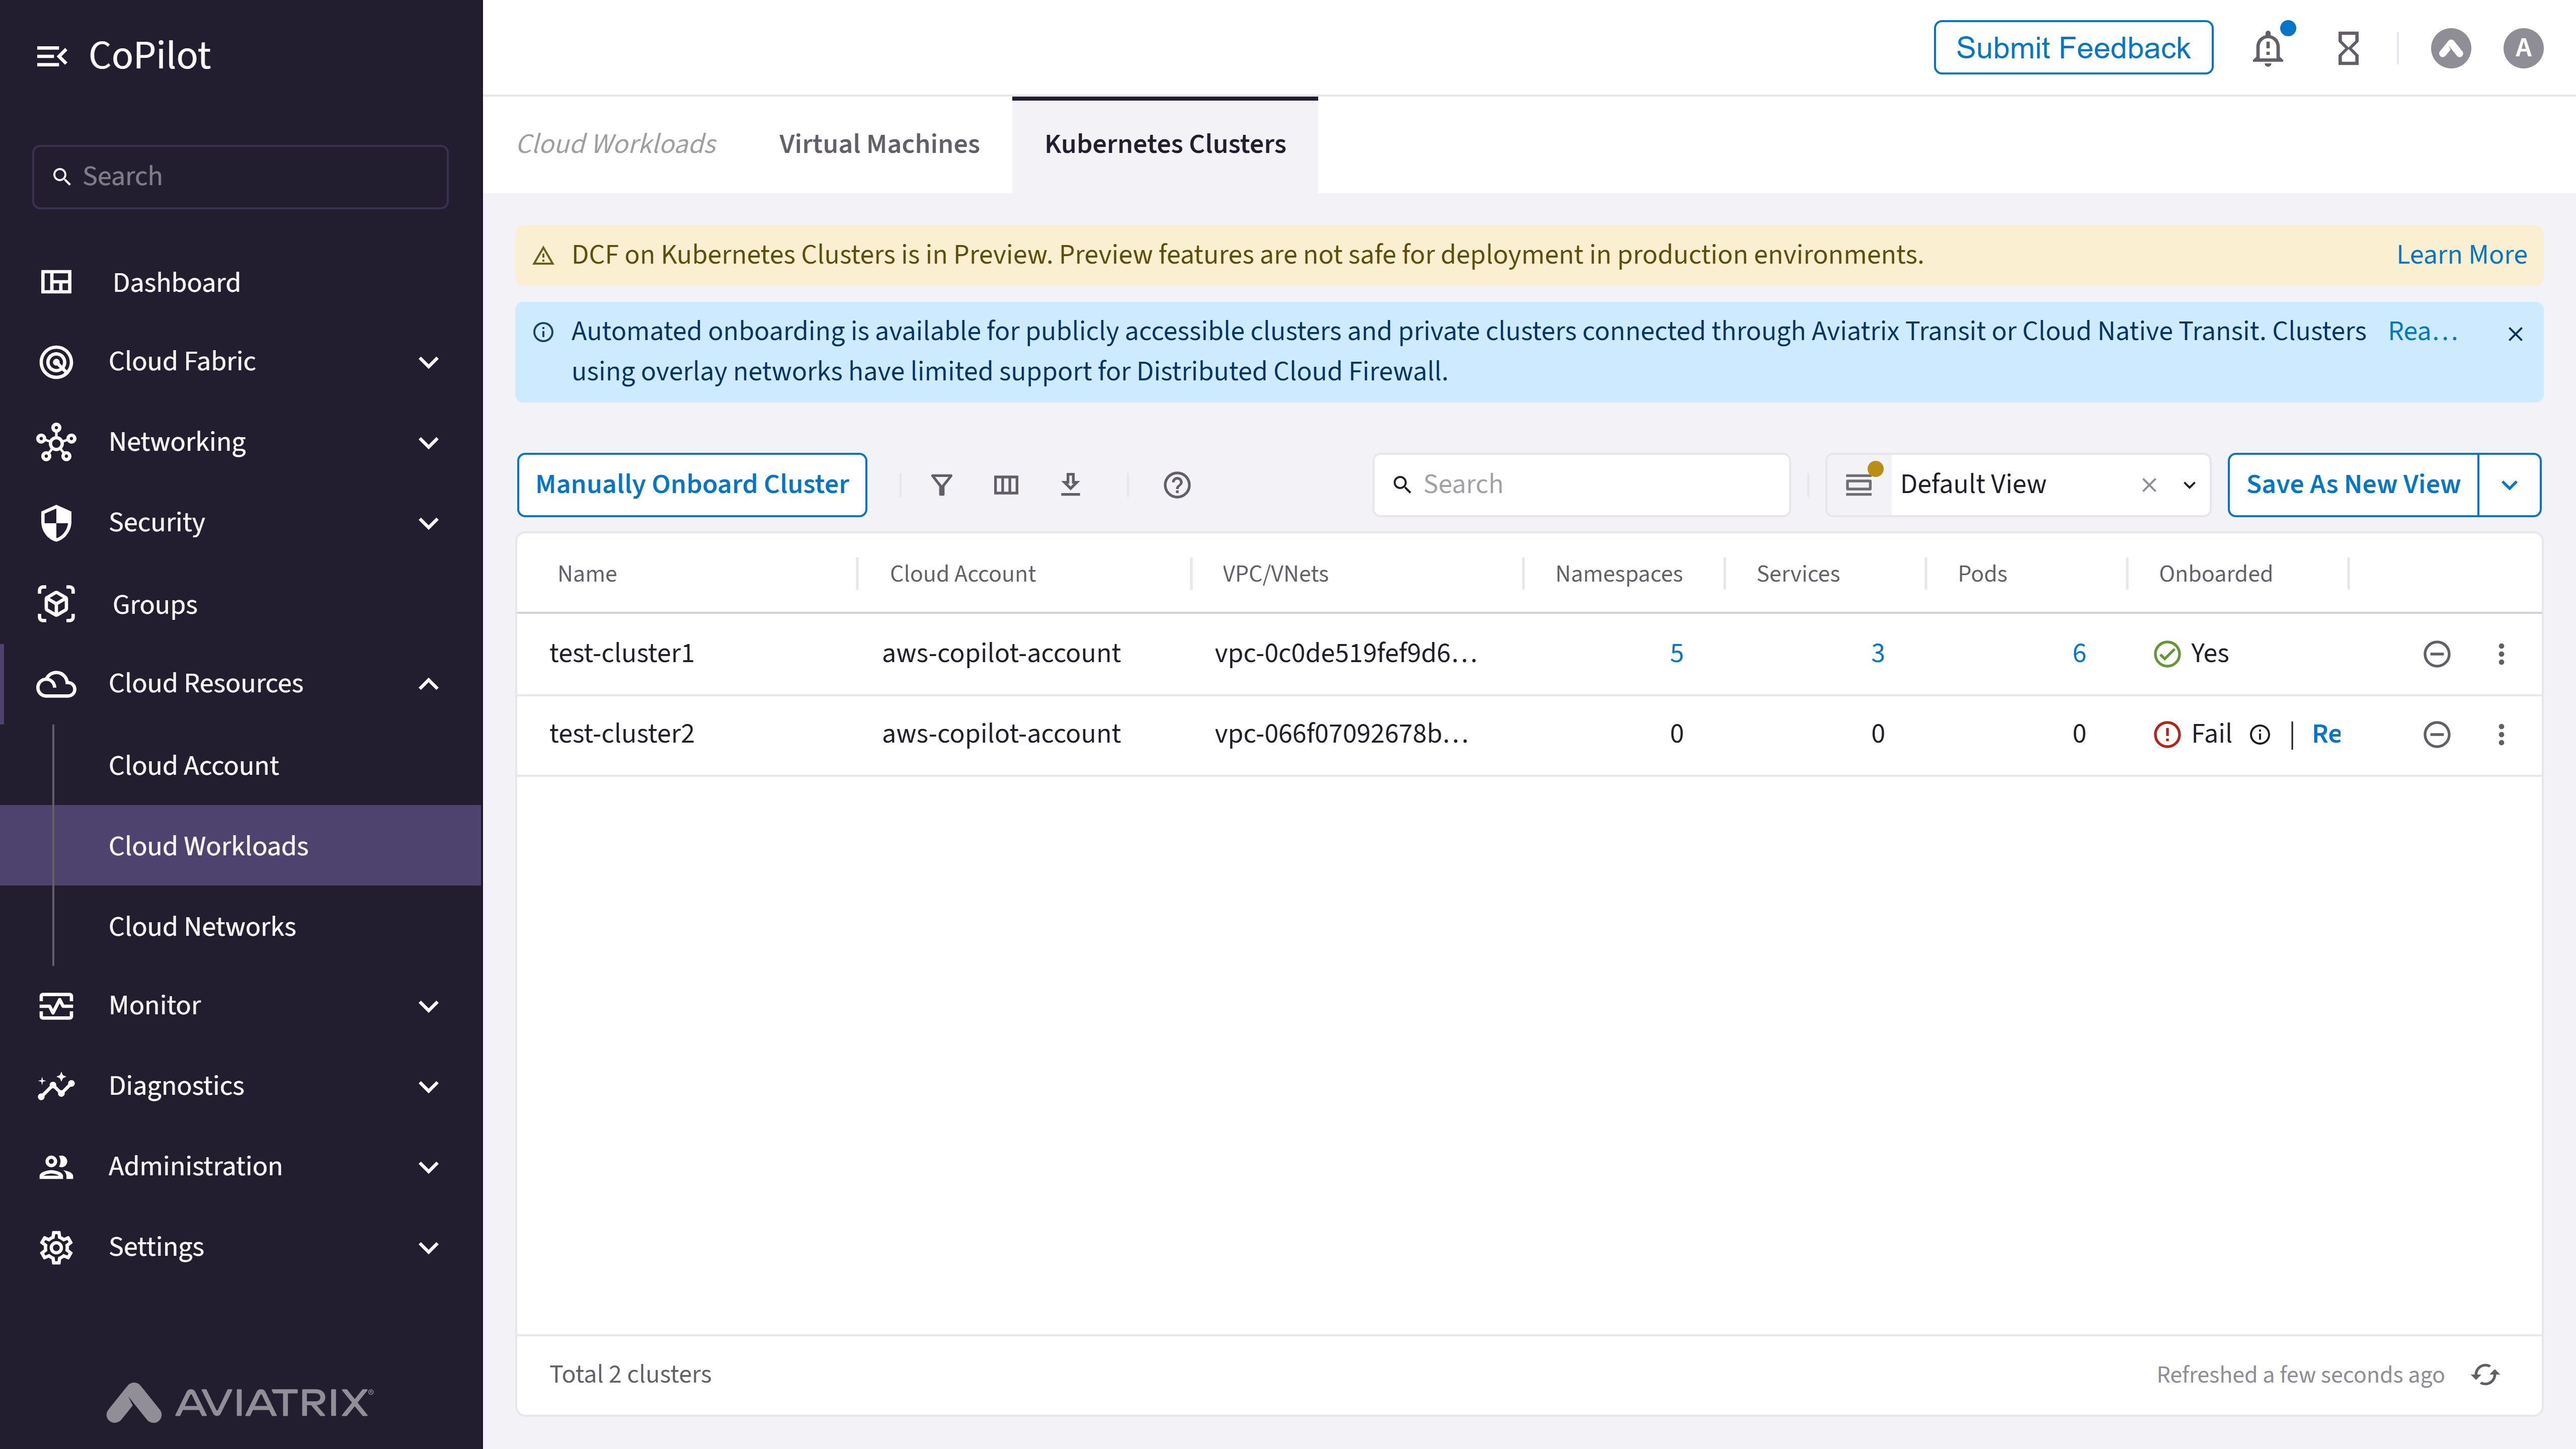
Task: Focus the sidebar Search field
Action: 240,177
